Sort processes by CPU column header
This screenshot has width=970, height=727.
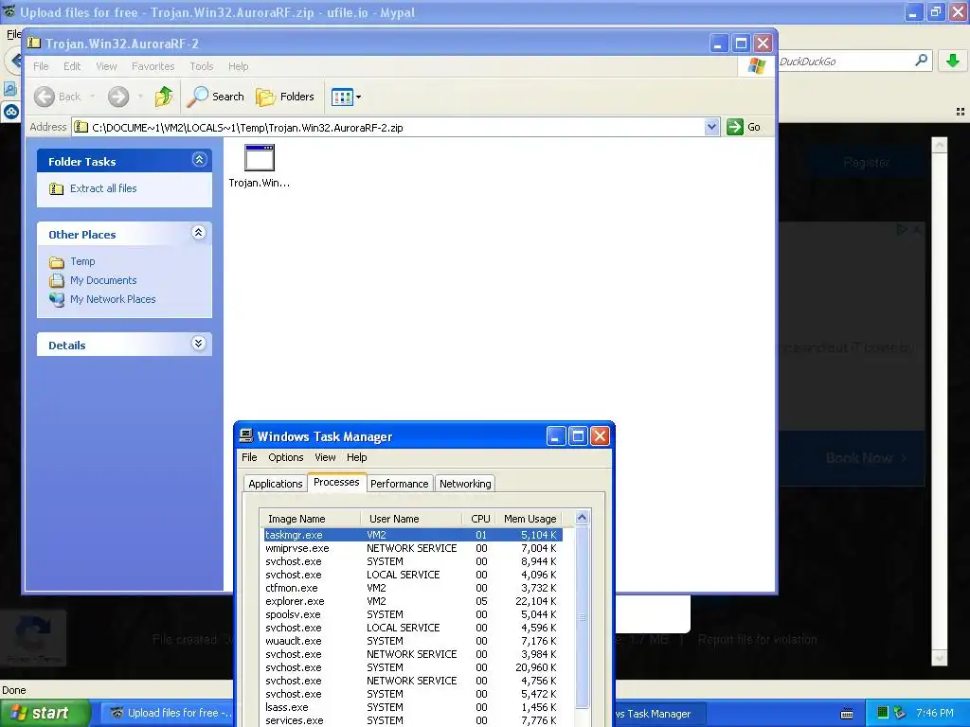pyautogui.click(x=480, y=519)
